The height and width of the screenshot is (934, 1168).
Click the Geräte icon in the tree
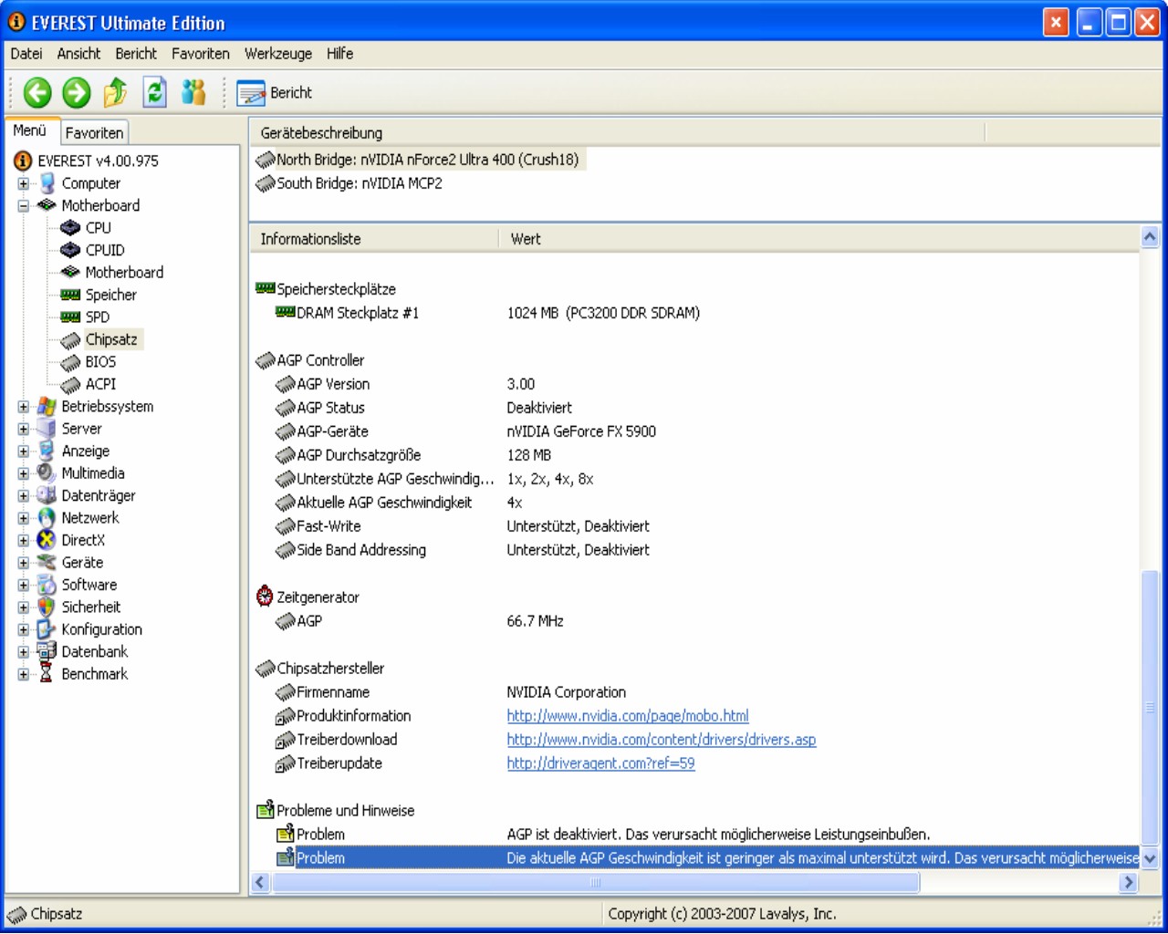47,563
